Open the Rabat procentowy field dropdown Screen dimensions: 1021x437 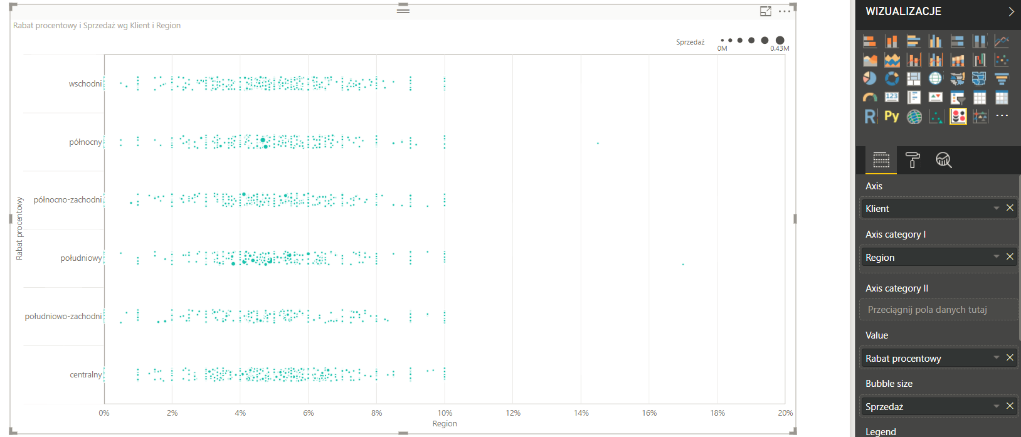[x=997, y=358]
